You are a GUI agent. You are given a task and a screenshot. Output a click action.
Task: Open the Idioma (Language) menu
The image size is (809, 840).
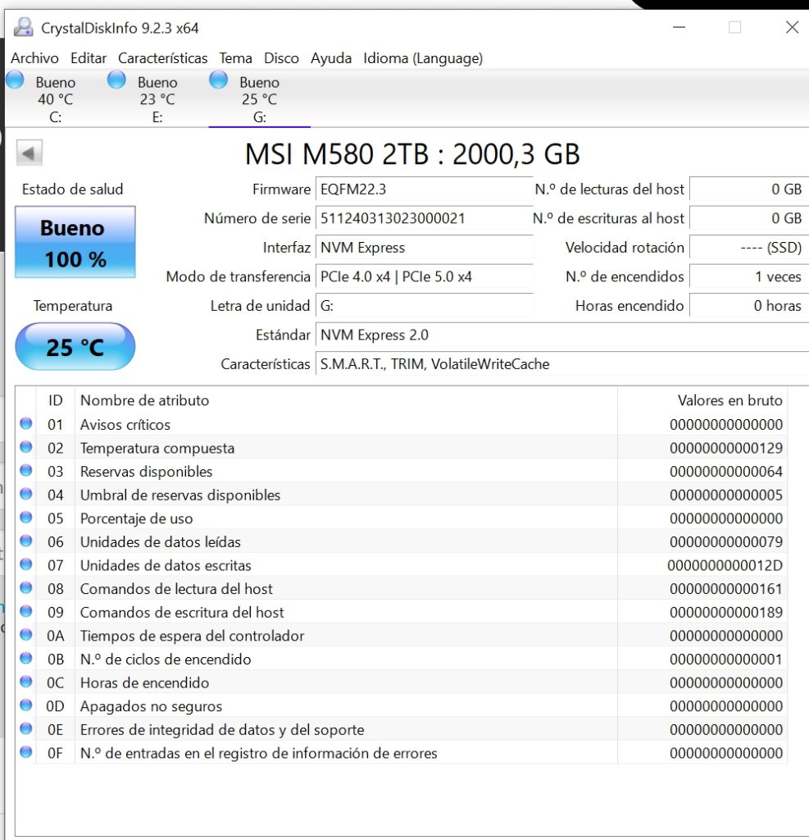(x=423, y=58)
